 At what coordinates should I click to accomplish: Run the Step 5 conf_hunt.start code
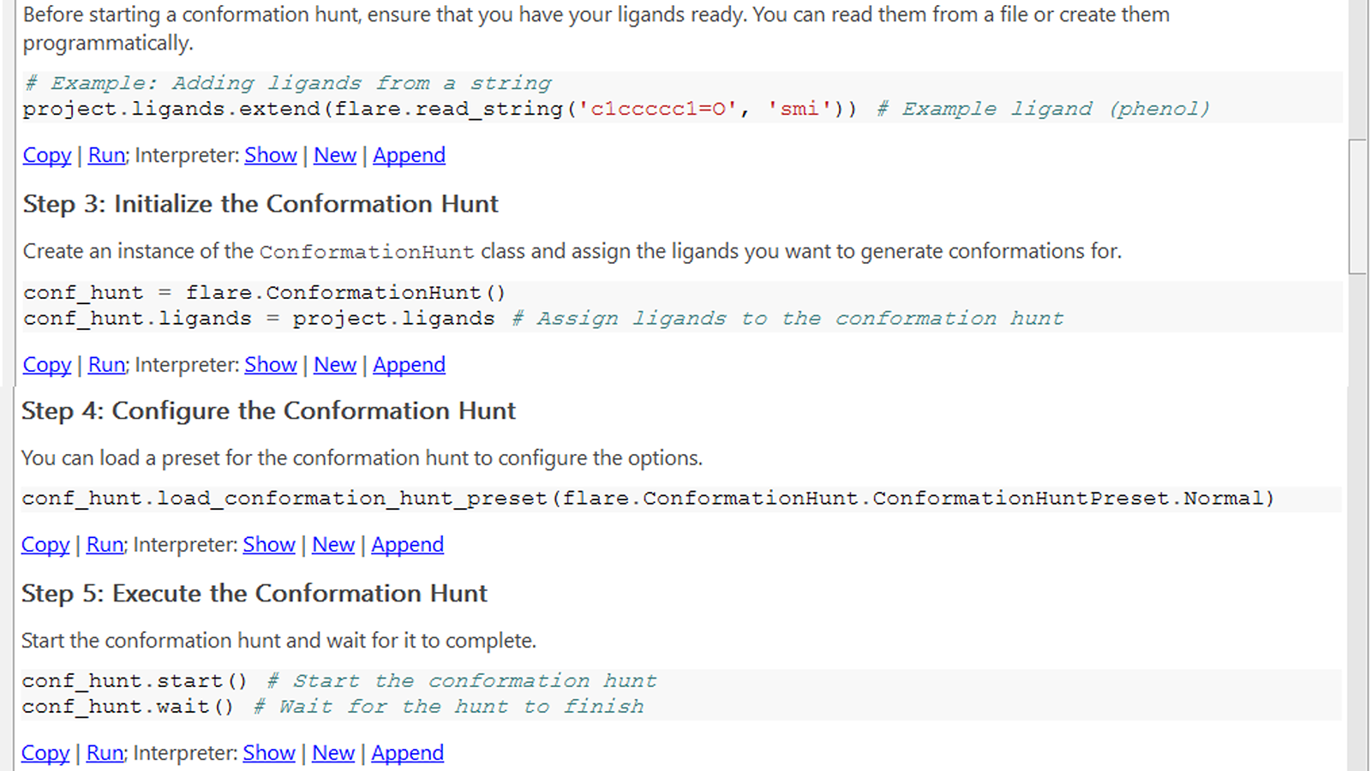pyautogui.click(x=105, y=753)
